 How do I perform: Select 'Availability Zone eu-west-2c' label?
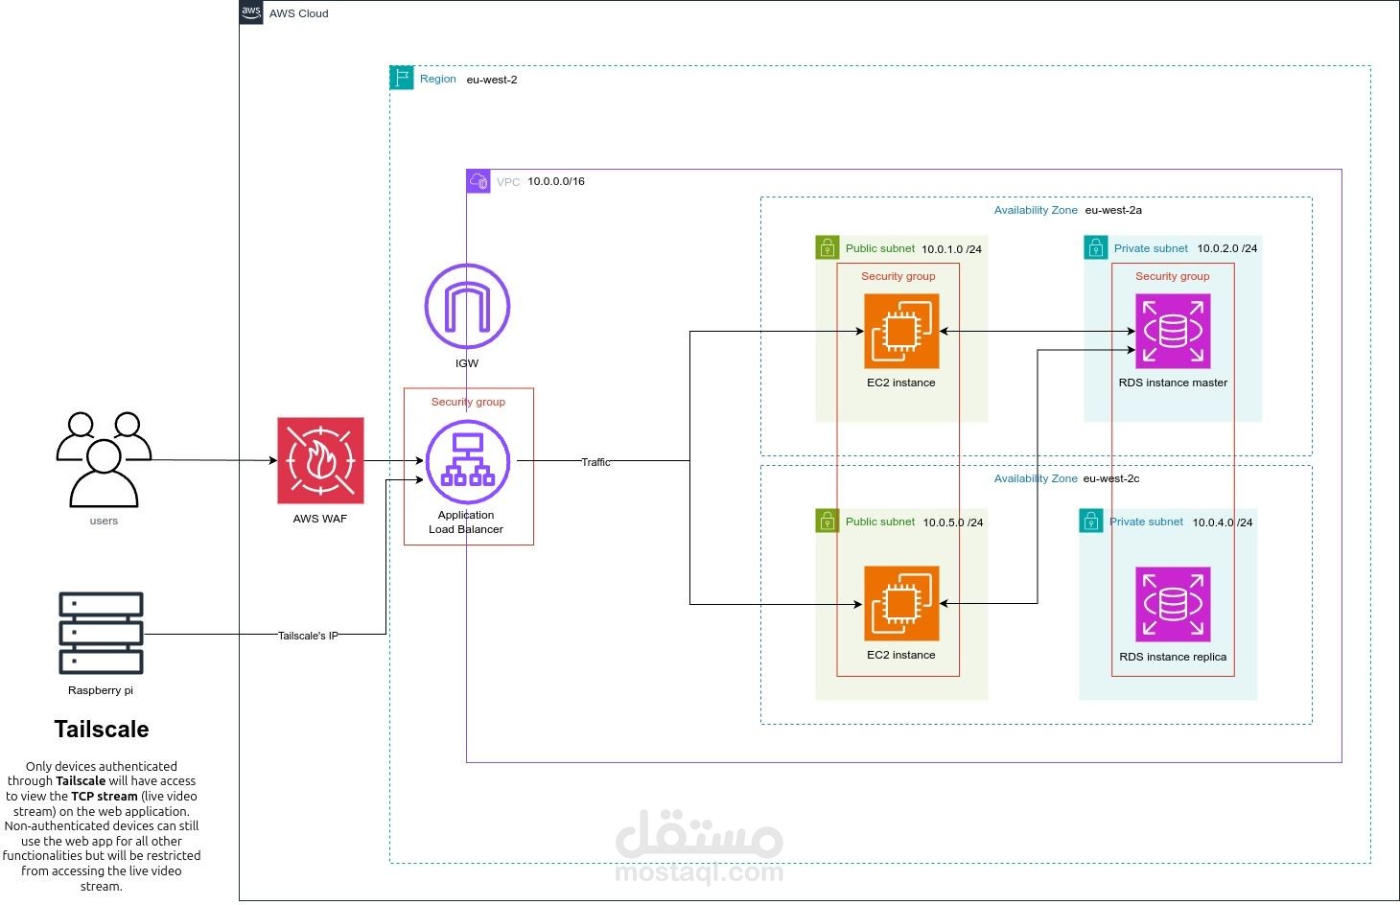click(x=1066, y=478)
